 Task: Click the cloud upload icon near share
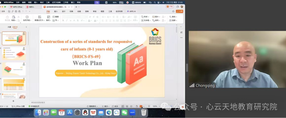tap(173, 11)
